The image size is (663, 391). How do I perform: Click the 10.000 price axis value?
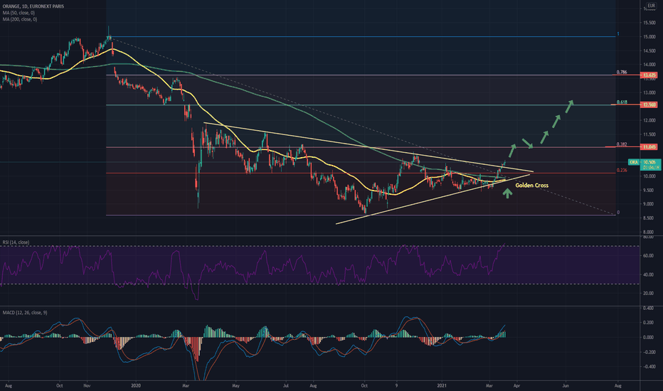(649, 176)
